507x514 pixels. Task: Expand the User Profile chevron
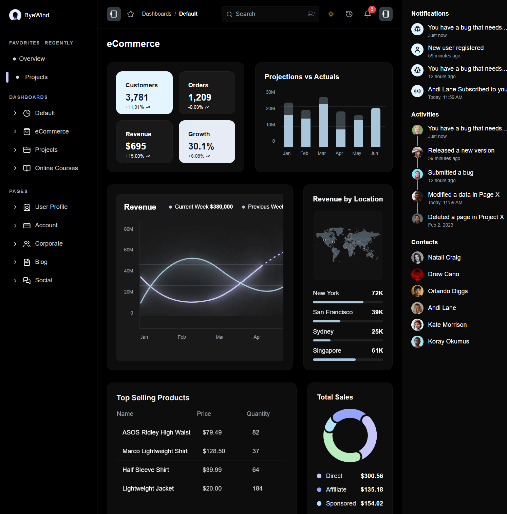tap(15, 207)
